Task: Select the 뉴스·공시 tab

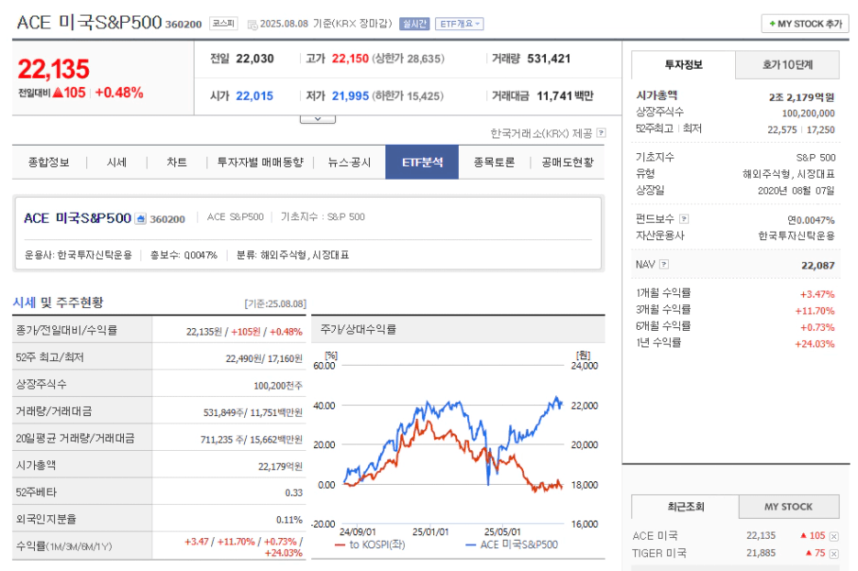Action: click(x=349, y=162)
